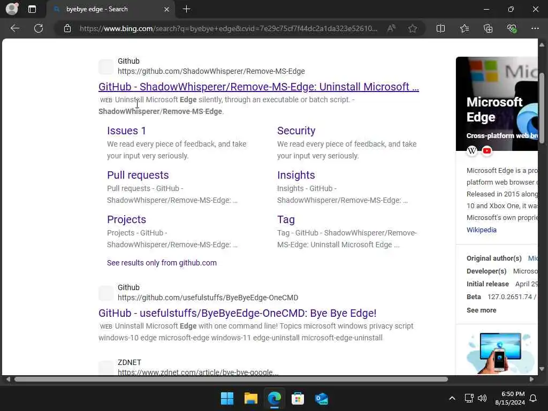Viewport: 548px width, 411px height.
Task: Open the Insights sublink
Action: [x=296, y=175]
